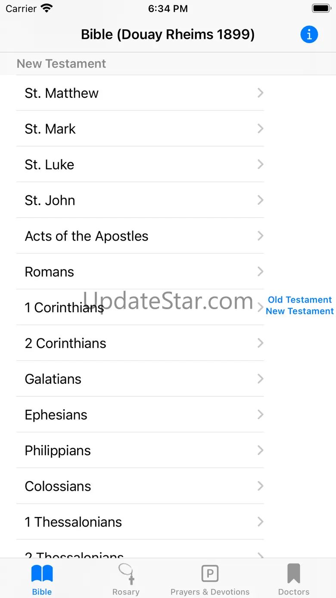Expand St. Matthew row chevron
336x598 pixels.
(260, 93)
